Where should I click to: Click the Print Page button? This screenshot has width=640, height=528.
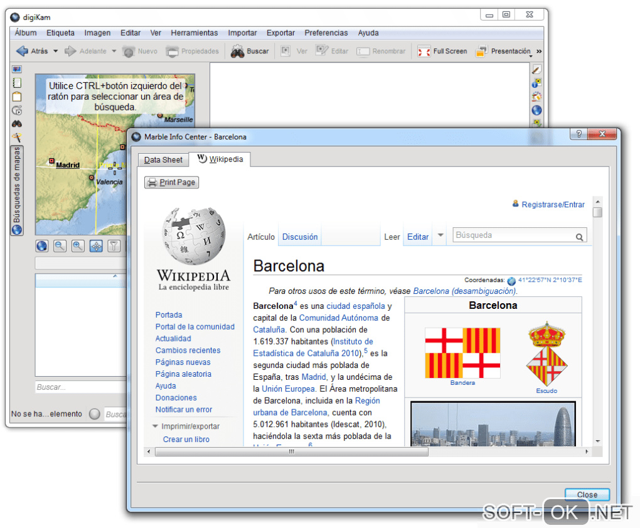(171, 182)
